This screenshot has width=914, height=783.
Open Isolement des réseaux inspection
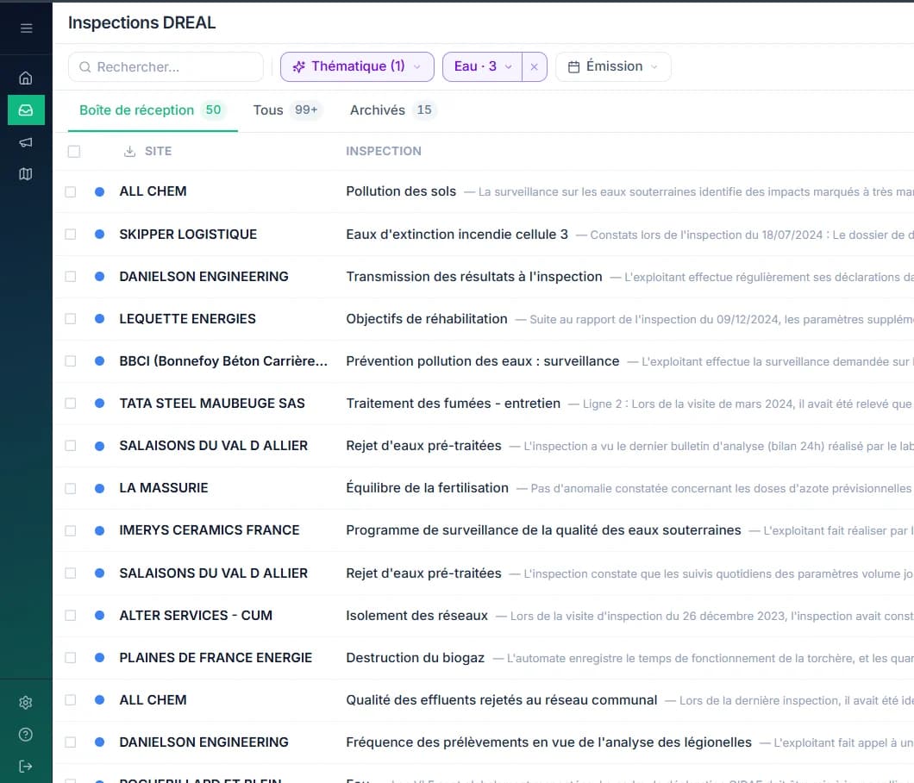tap(416, 615)
